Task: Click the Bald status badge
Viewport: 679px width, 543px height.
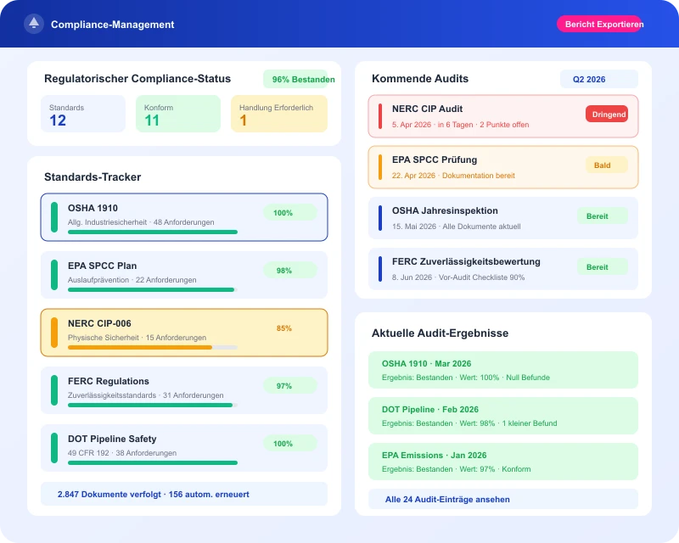Action: pyautogui.click(x=607, y=165)
